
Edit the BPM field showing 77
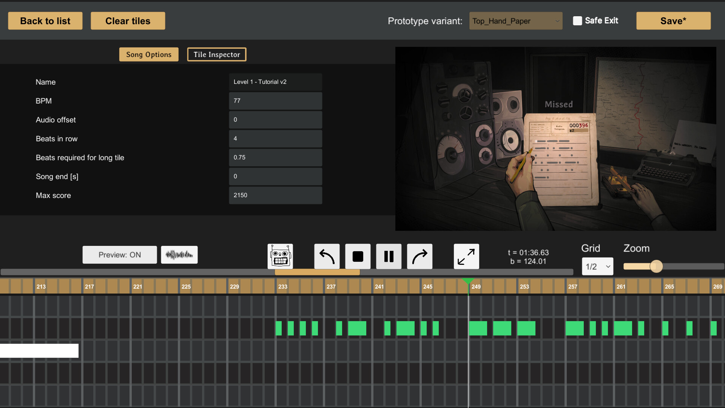[x=275, y=101]
